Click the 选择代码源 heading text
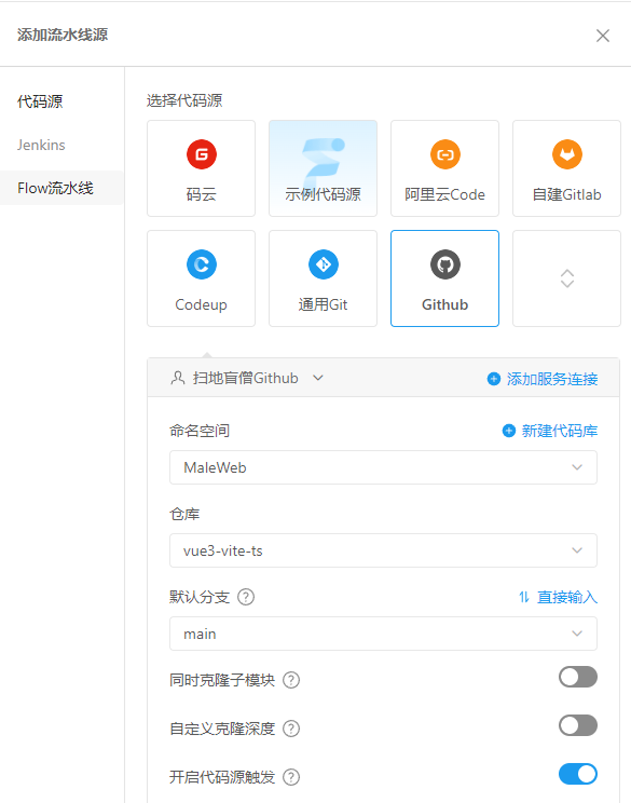This screenshot has width=631, height=803. click(x=184, y=100)
